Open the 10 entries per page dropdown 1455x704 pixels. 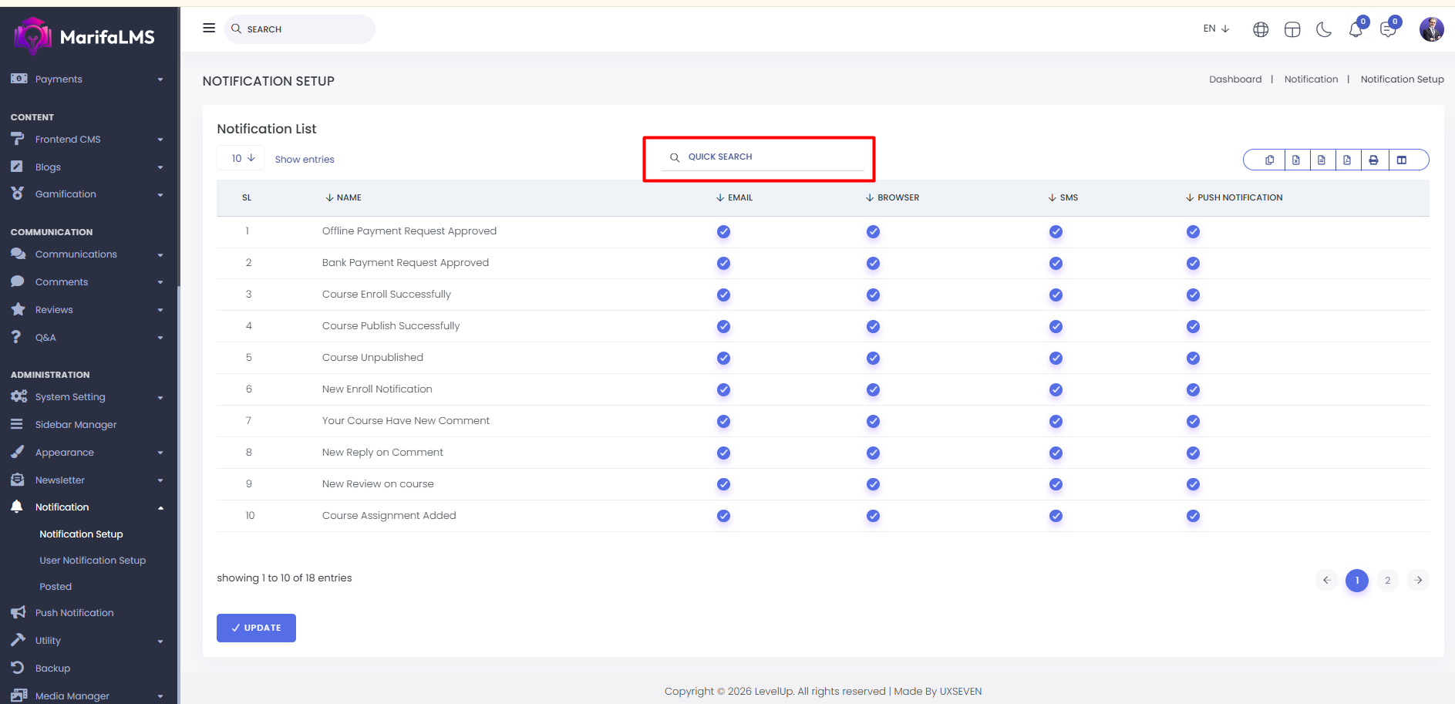coord(242,159)
